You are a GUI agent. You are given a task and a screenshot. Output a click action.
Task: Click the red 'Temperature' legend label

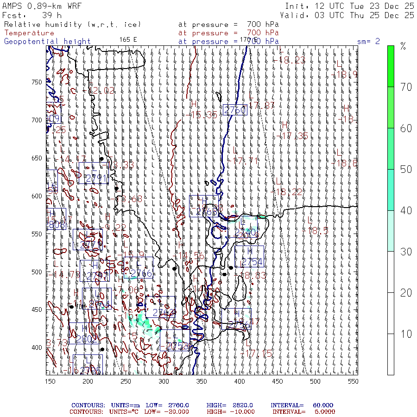point(29,33)
